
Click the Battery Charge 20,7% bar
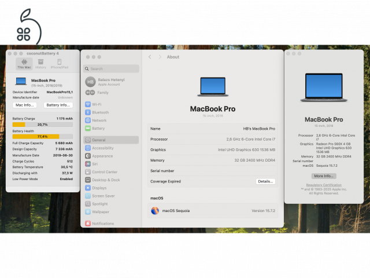(x=42, y=125)
